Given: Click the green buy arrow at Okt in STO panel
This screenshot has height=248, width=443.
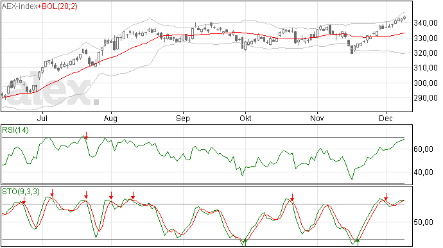Looking at the screenshot, I should click(245, 242).
